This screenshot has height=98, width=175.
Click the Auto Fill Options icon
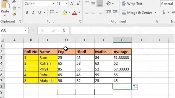[x=135, y=87]
